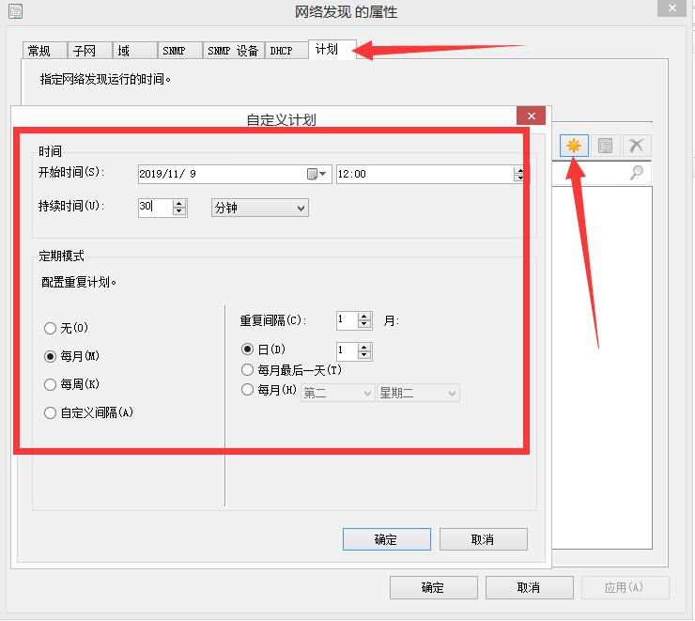
Task: Select the 自定义间隔(A) radio option
Action: (x=50, y=413)
